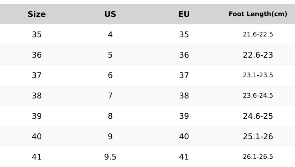Click US size 9.5 cell
Screen dimensions: 295x167
[x=110, y=157]
